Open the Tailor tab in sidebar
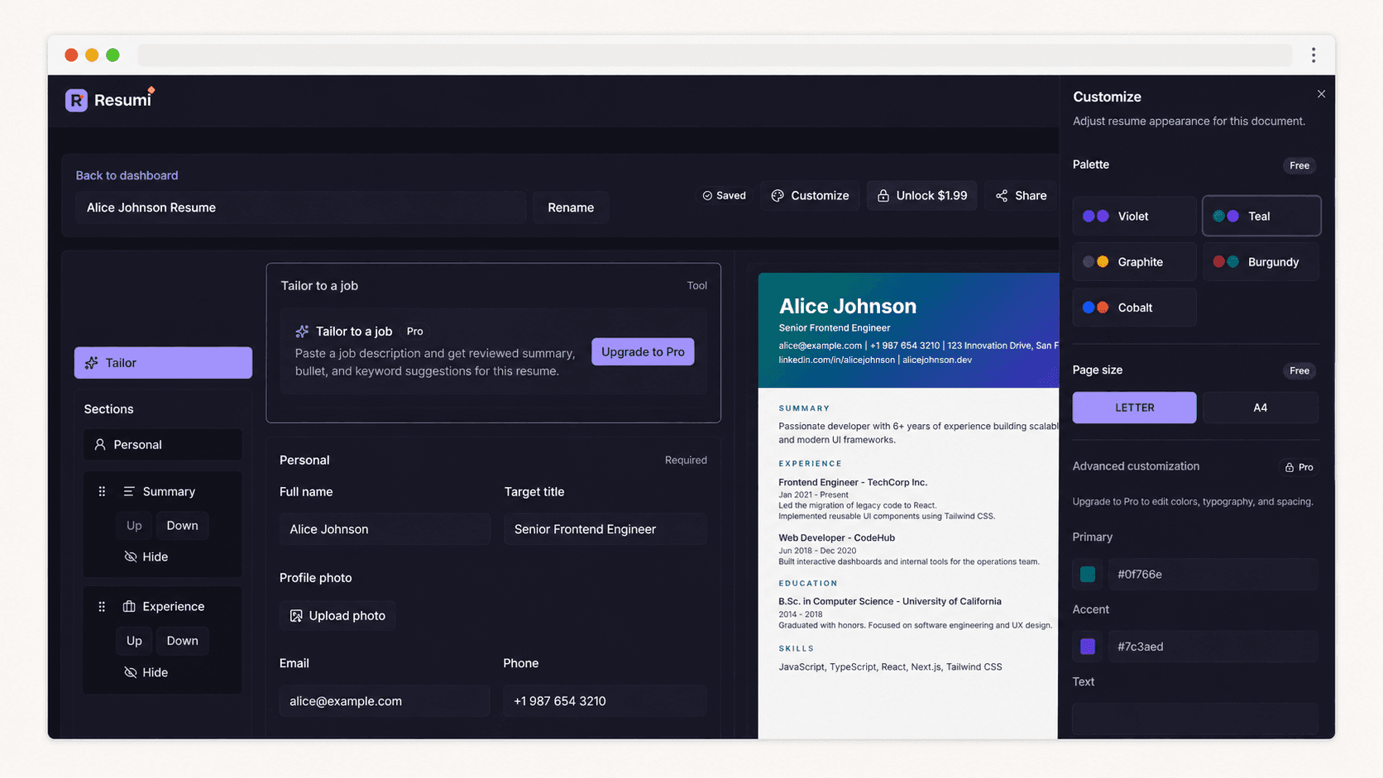 163,363
